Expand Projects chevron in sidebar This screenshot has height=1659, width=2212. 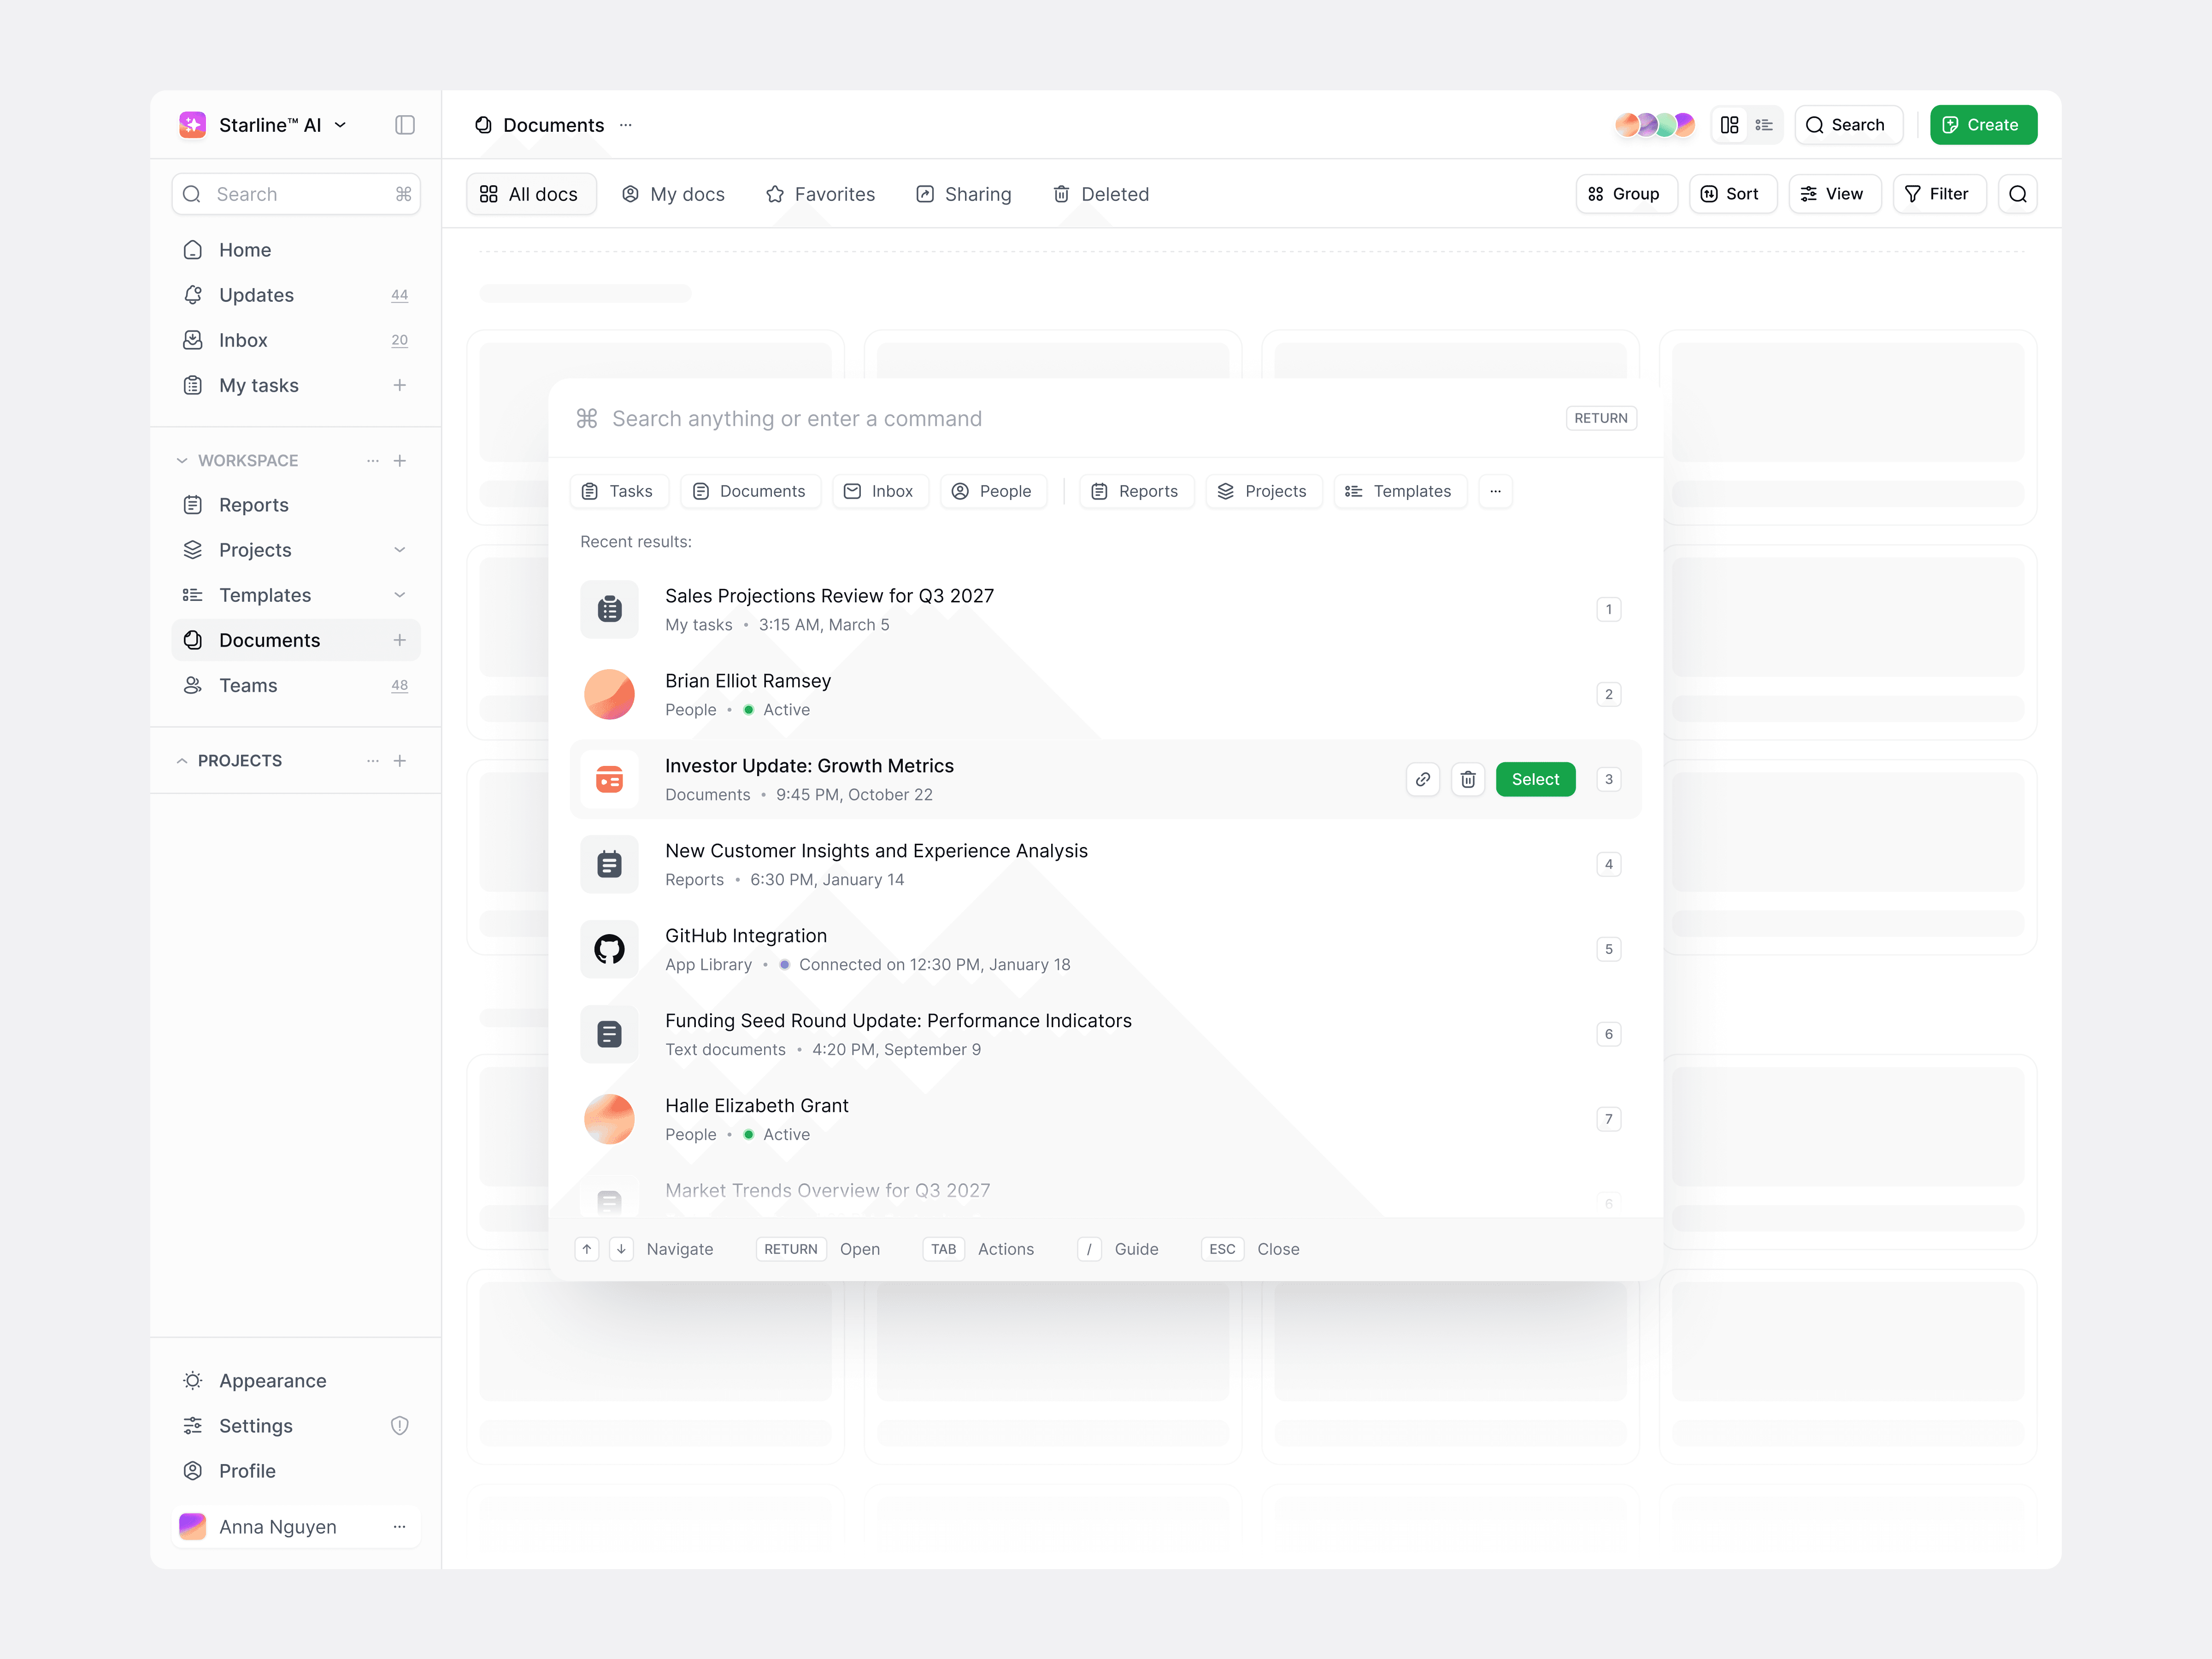click(399, 550)
